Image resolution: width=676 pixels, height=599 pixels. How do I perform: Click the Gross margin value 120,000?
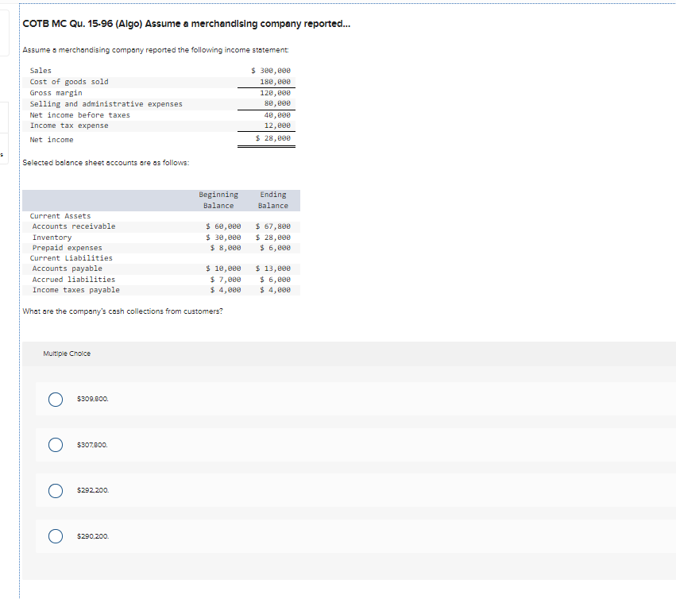coord(275,93)
